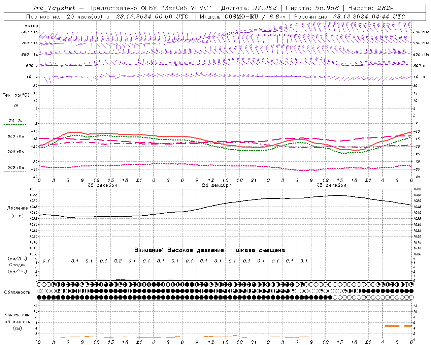
Task: Select the Прогноз на 120 часа(ов) text
Action: coord(64,17)
